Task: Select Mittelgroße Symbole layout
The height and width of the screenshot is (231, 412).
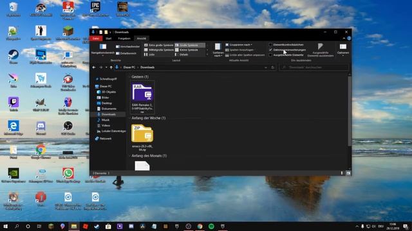Action: pos(159,50)
